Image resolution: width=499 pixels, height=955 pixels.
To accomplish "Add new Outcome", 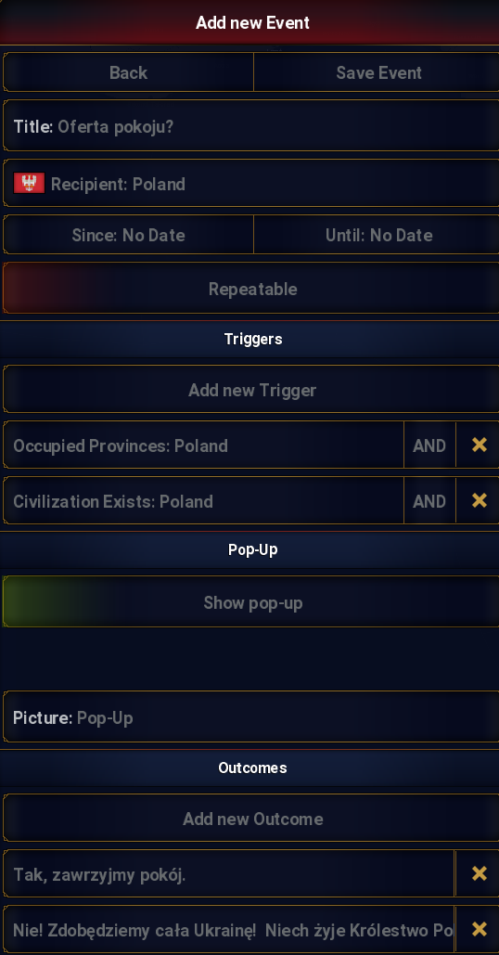I will tap(250, 818).
